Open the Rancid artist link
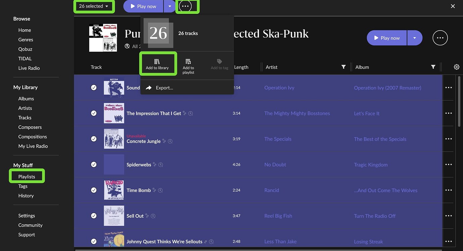The height and width of the screenshot is (251, 463). coord(271,190)
